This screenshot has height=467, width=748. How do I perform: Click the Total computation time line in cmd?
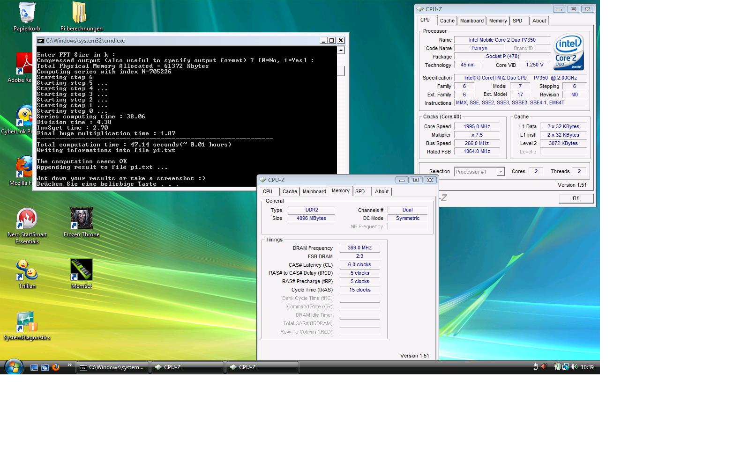[135, 145]
